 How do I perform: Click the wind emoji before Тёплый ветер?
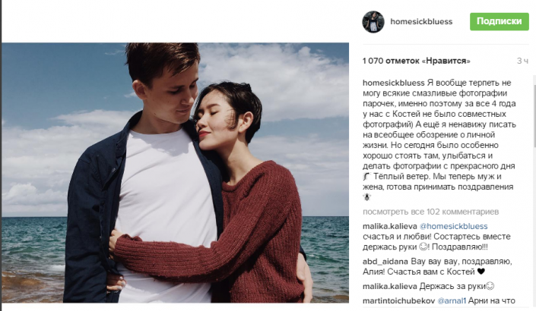click(x=366, y=176)
